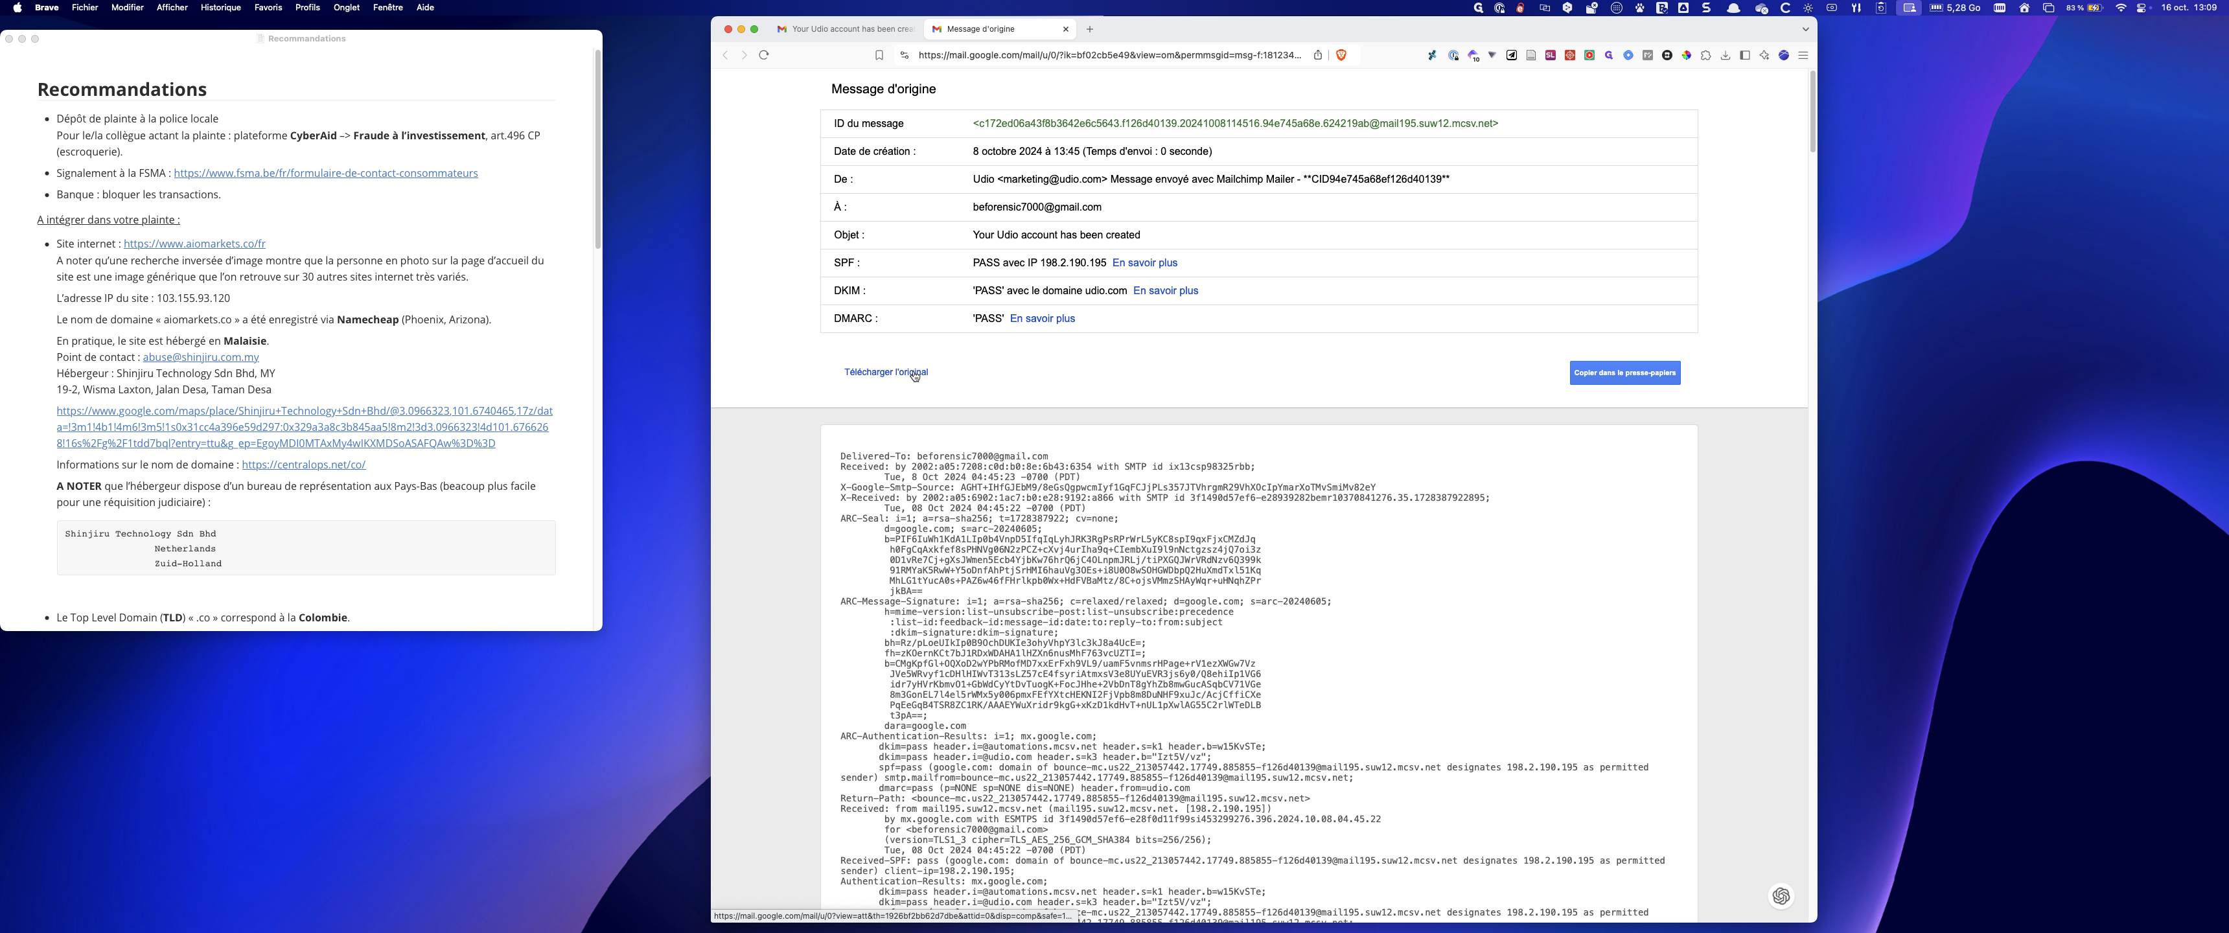Open the site settings icon in the address bar
Screen dimensions: 2229x933
(904, 55)
